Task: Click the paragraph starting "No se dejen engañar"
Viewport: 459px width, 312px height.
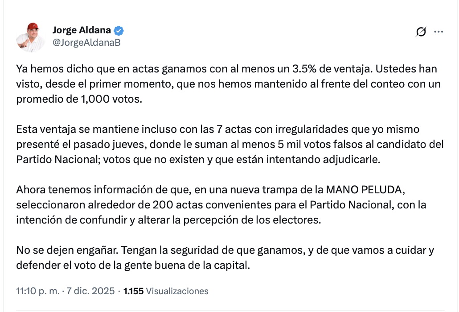Action: (223, 258)
